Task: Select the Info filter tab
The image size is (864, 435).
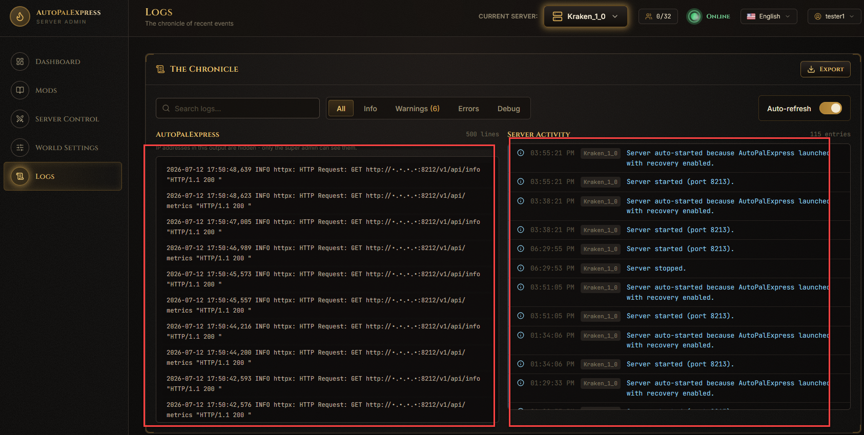Action: tap(370, 109)
